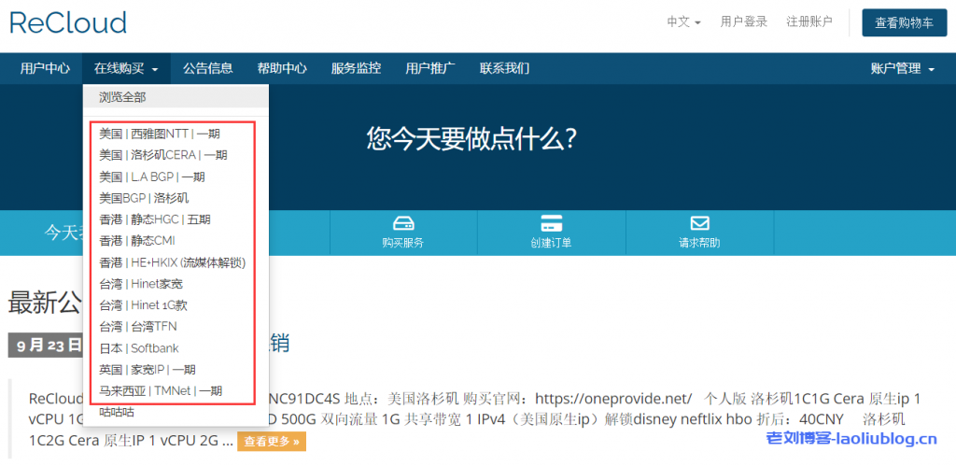The image size is (956, 466).
Task: Click the ReCloud logo
Action: tap(68, 23)
